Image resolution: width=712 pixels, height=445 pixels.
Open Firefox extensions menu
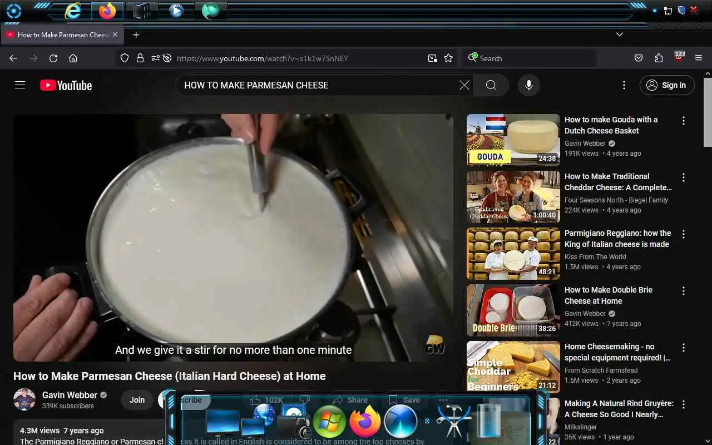[x=659, y=58]
